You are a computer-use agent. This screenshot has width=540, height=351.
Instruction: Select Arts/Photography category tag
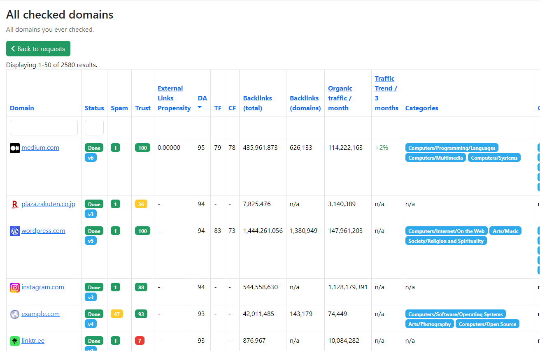coord(430,324)
